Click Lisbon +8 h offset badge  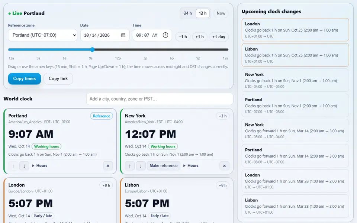tap(222, 185)
